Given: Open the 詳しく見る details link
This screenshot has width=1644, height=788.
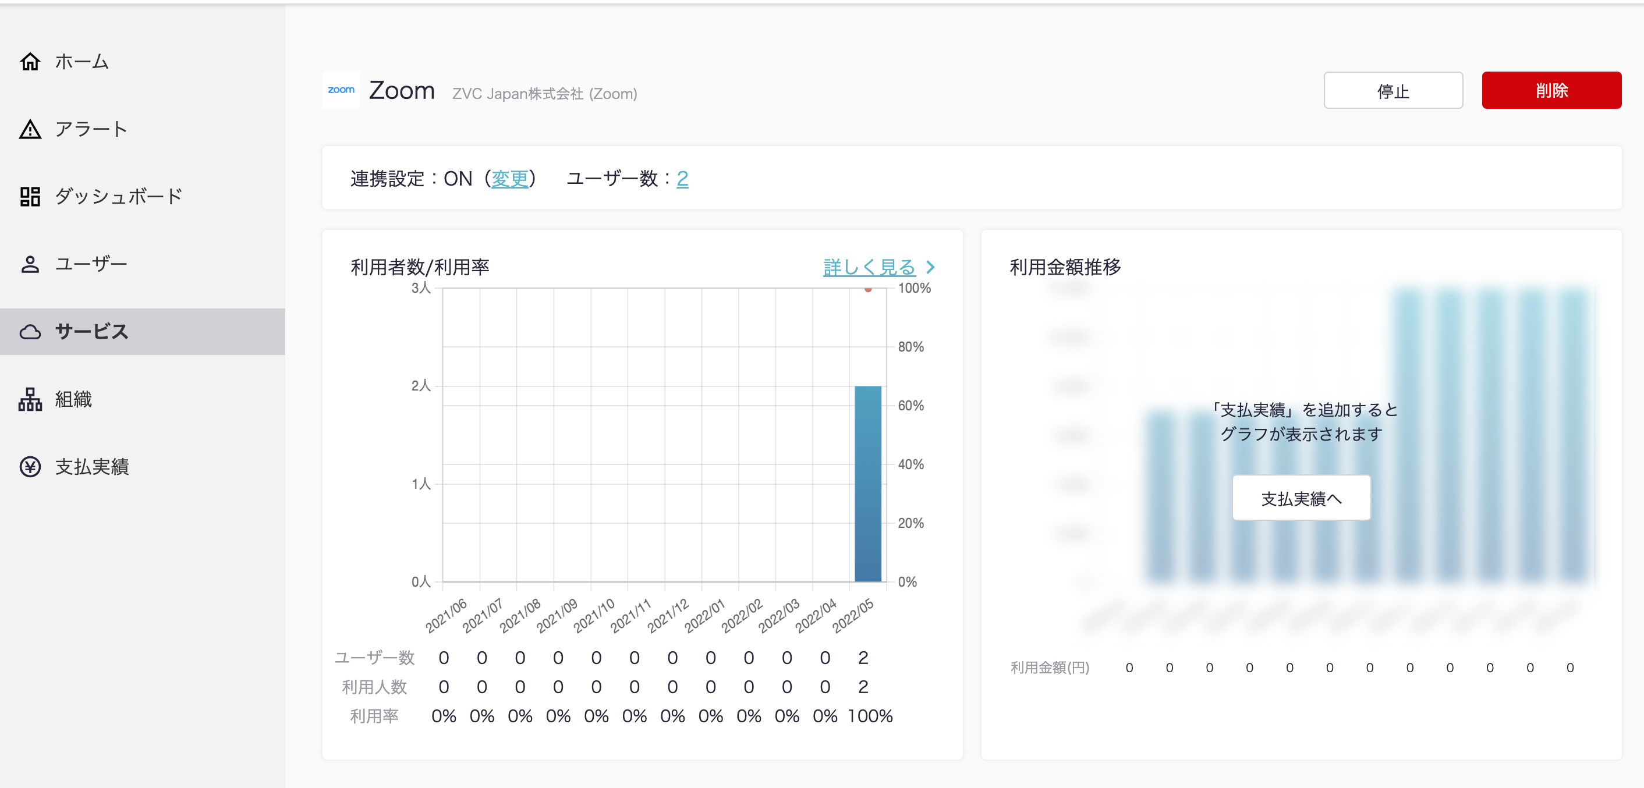Looking at the screenshot, I should click(869, 267).
